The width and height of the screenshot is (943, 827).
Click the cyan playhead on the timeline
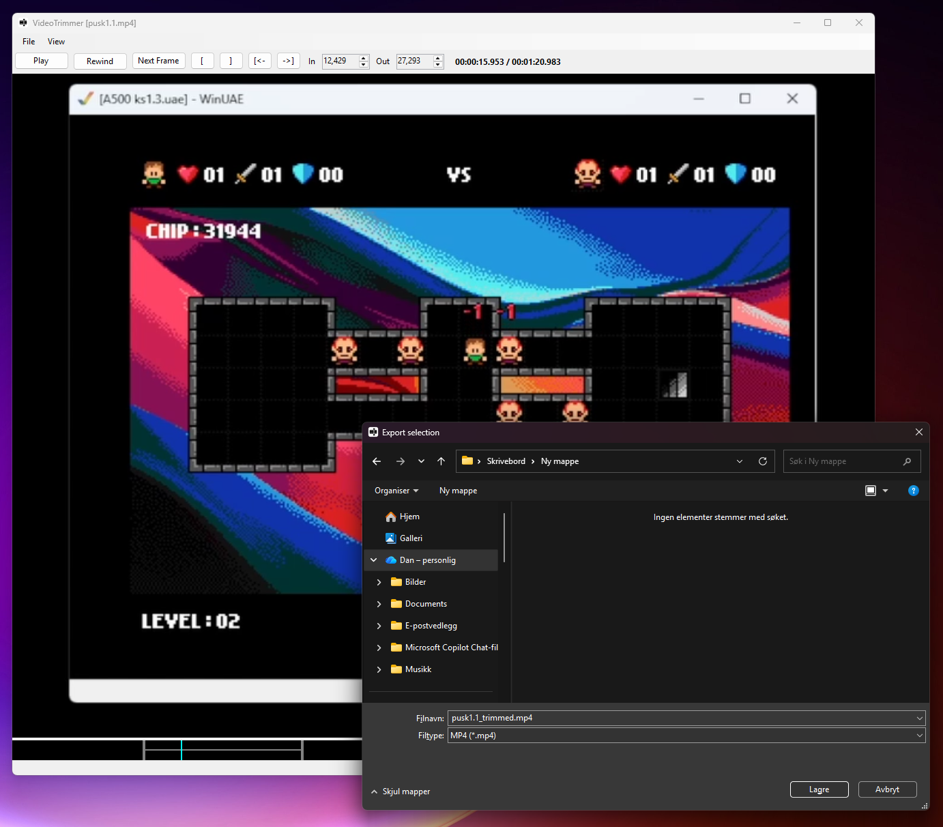click(x=182, y=750)
